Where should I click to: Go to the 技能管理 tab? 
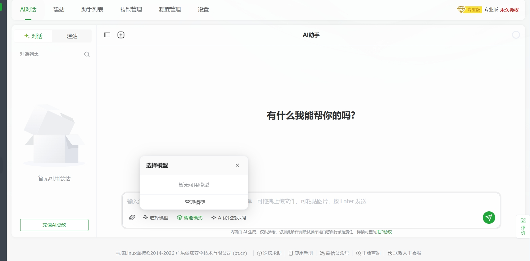(x=131, y=10)
